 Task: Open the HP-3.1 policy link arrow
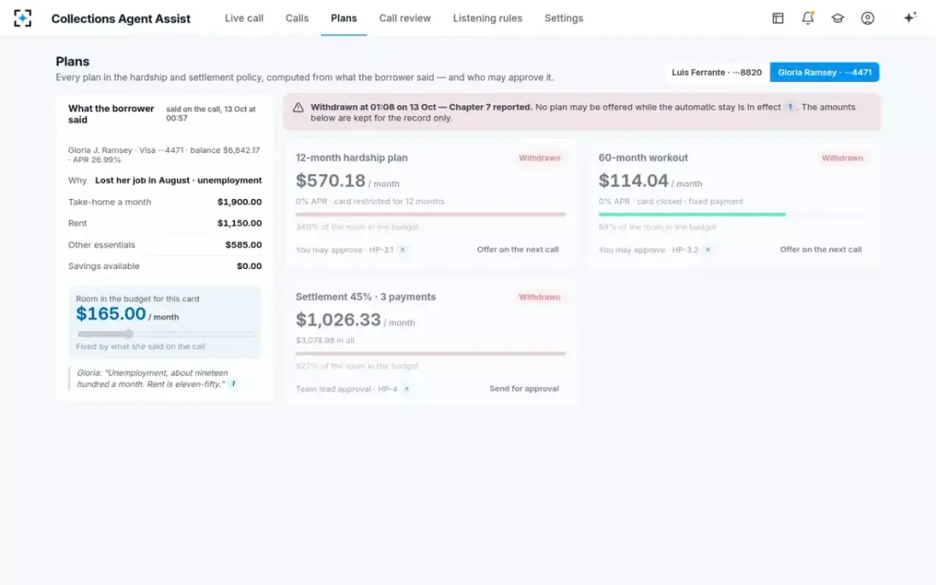tap(402, 250)
